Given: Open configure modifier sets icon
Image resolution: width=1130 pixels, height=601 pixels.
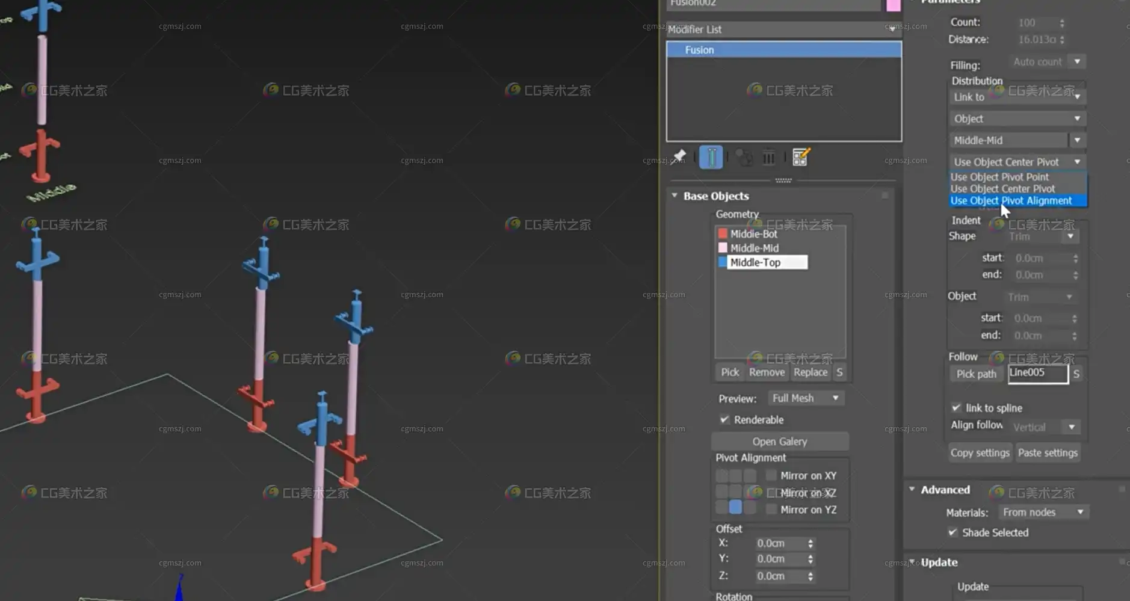Looking at the screenshot, I should [801, 157].
